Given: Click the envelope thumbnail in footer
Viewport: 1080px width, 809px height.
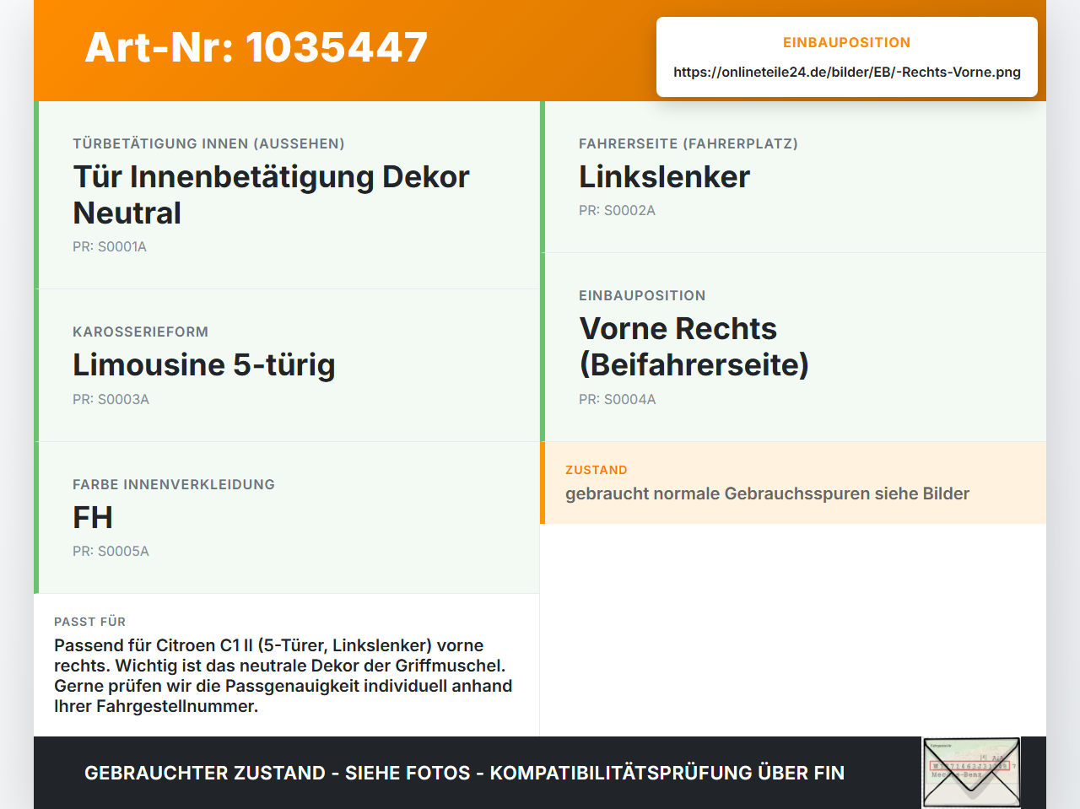Looking at the screenshot, I should 971,773.
